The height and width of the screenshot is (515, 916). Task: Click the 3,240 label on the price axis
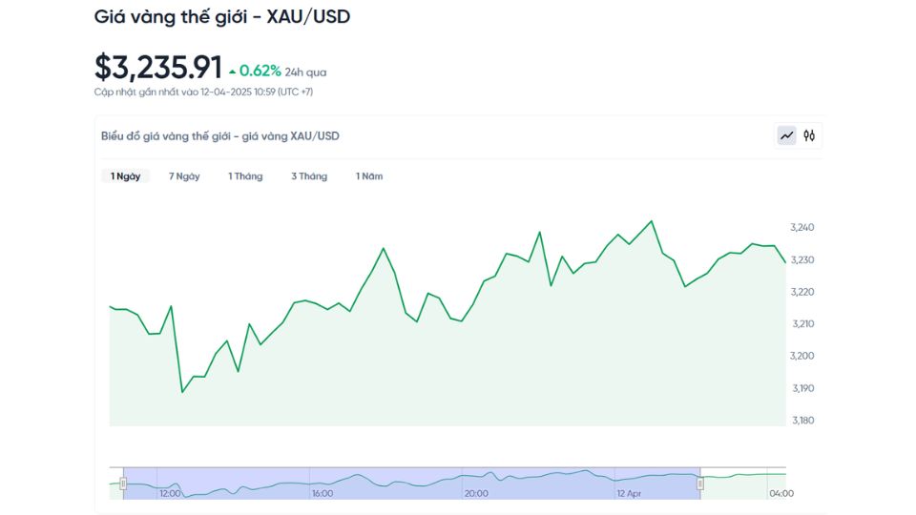coord(802,228)
